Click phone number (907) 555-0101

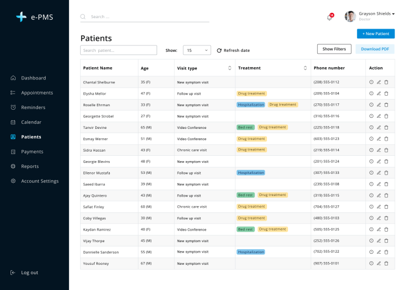[x=326, y=263]
